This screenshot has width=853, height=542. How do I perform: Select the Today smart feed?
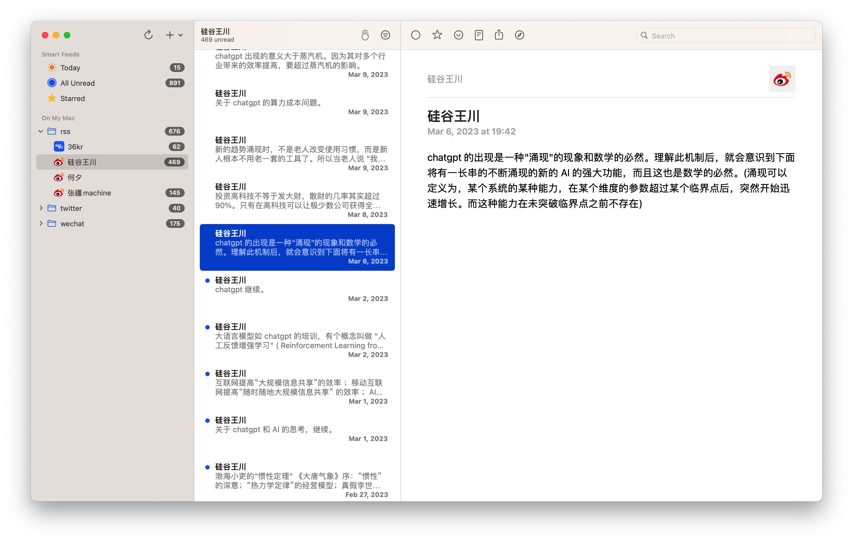point(70,68)
